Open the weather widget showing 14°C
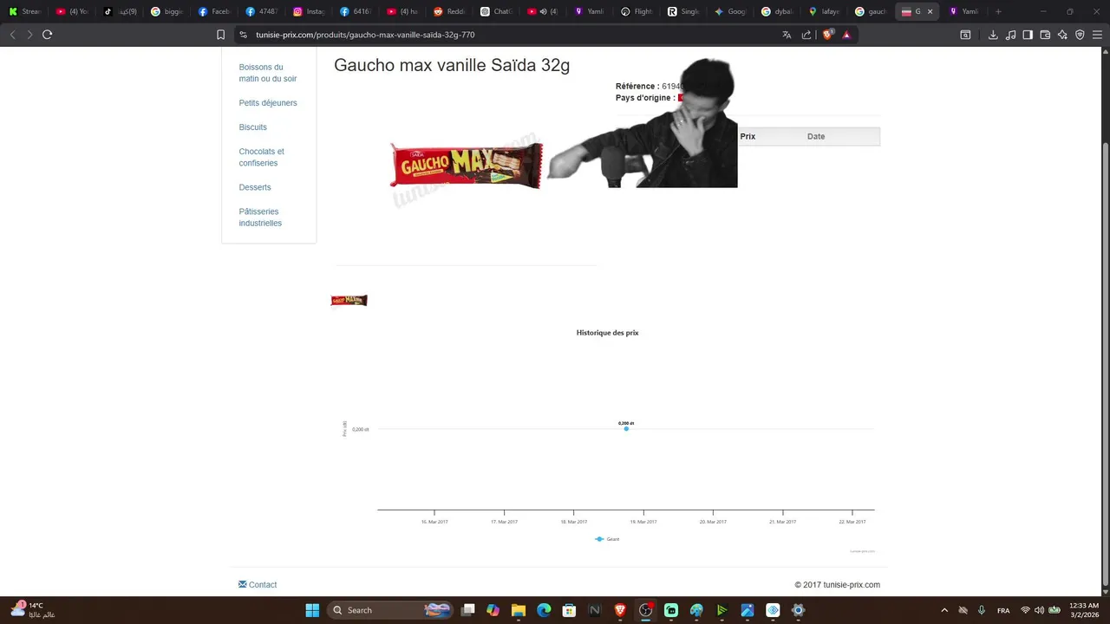The width and height of the screenshot is (1110, 624). coord(33,610)
